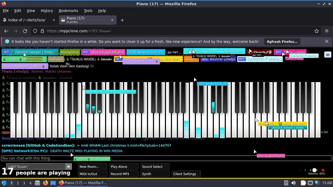The width and height of the screenshot is (333, 187).
Task: Close the Piano (17) tab
Action: point(112,20)
